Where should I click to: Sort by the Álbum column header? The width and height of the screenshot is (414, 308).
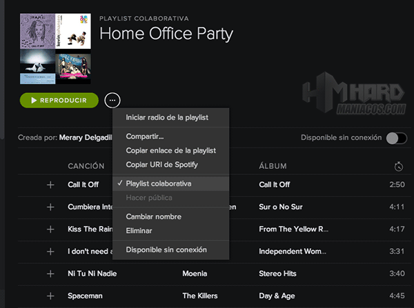tap(273, 166)
